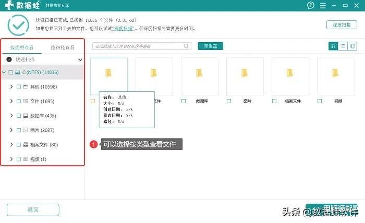Click the file name search field
Viewport: 365px width, 223px height.
point(142,46)
